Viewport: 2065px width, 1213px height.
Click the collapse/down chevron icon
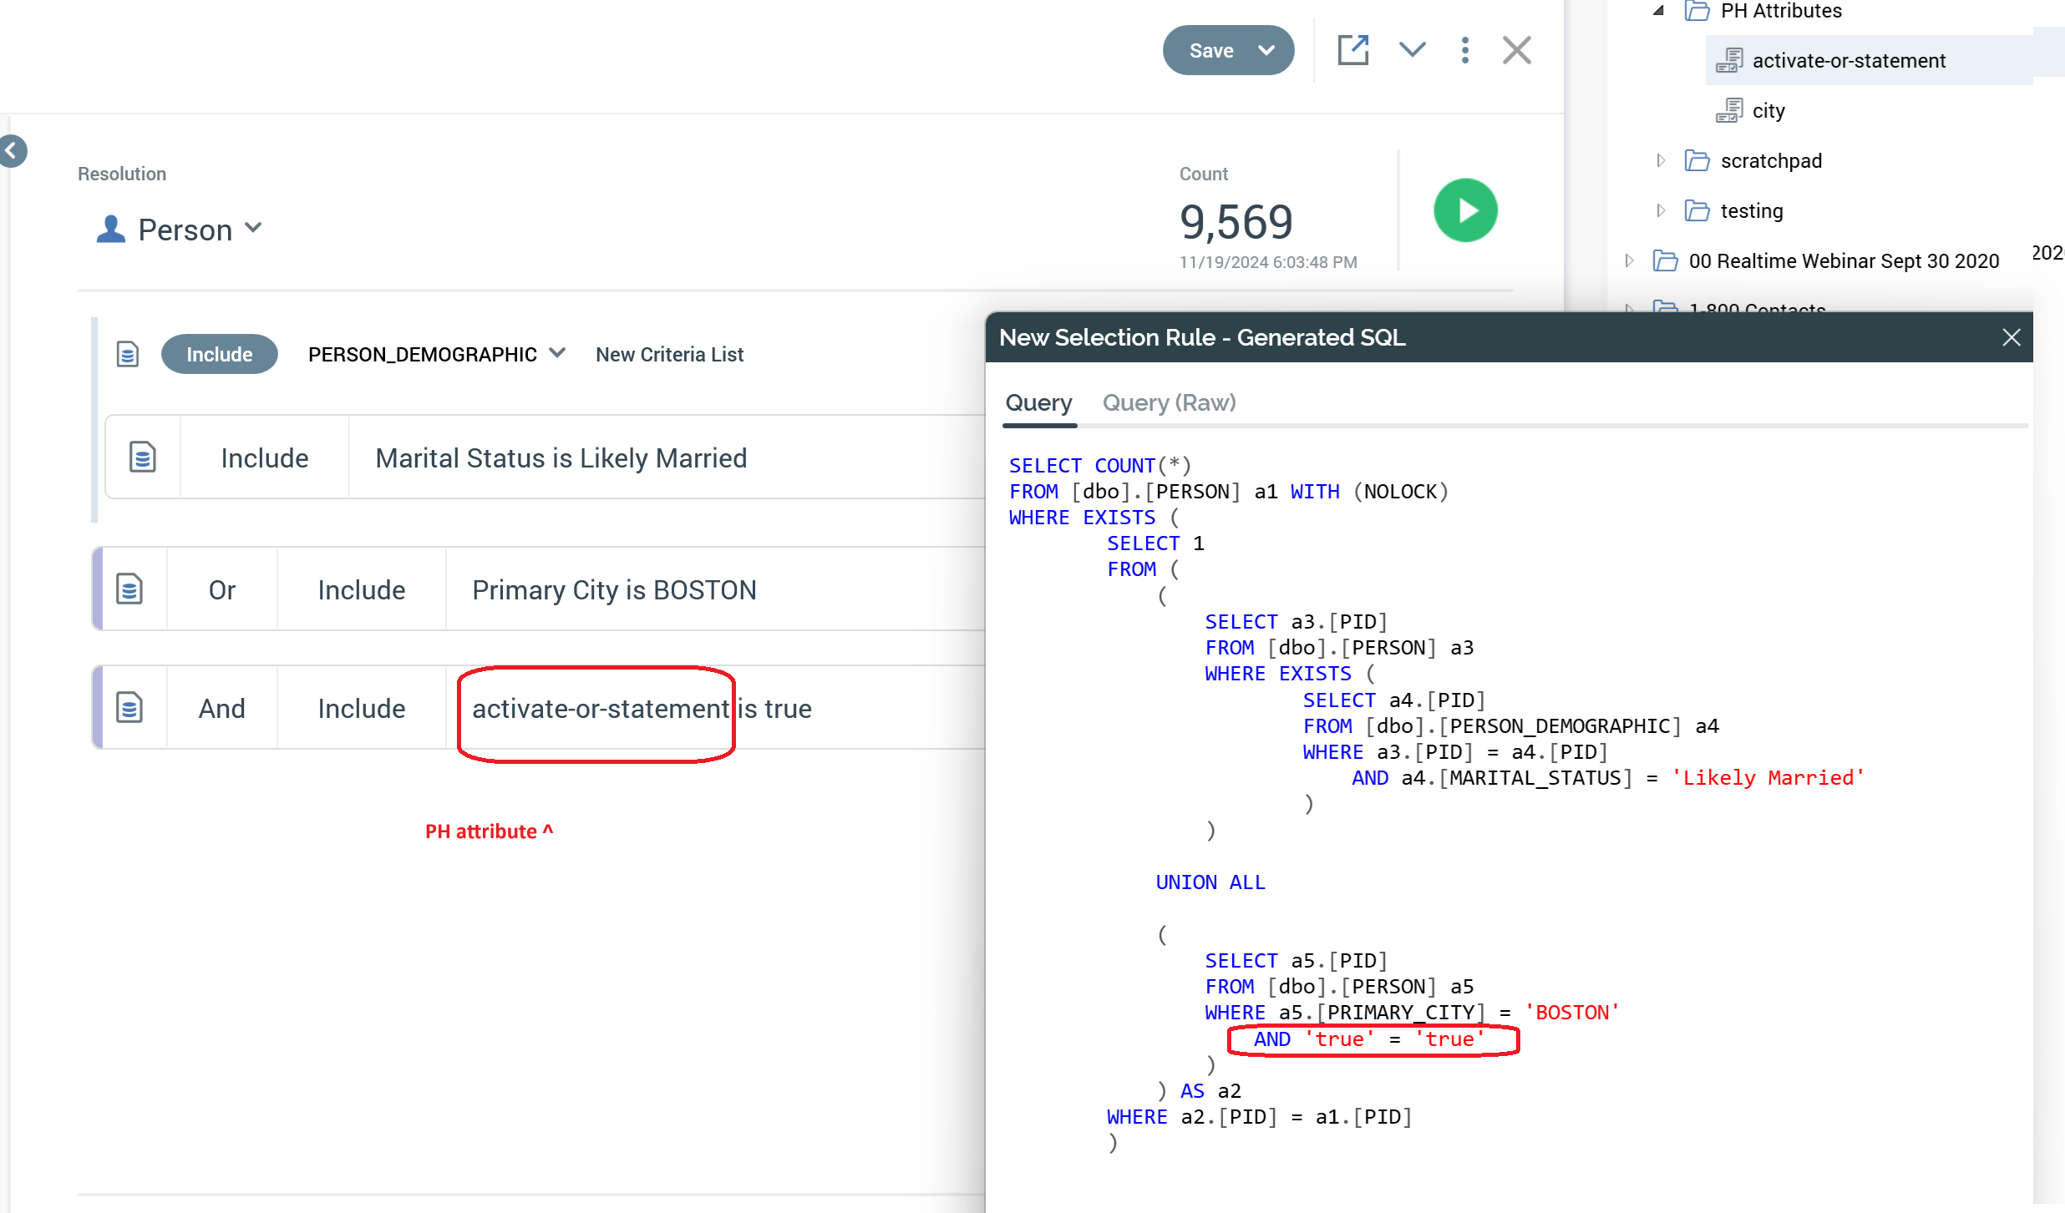click(1412, 51)
